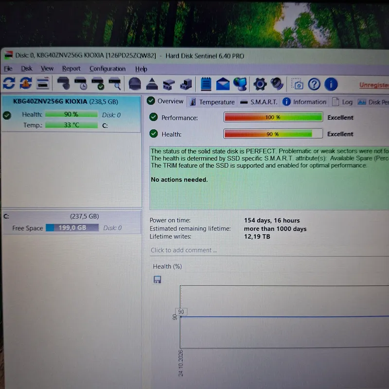
Task: Click the '154 days, 16 hours' power-on value
Action: [x=272, y=220]
